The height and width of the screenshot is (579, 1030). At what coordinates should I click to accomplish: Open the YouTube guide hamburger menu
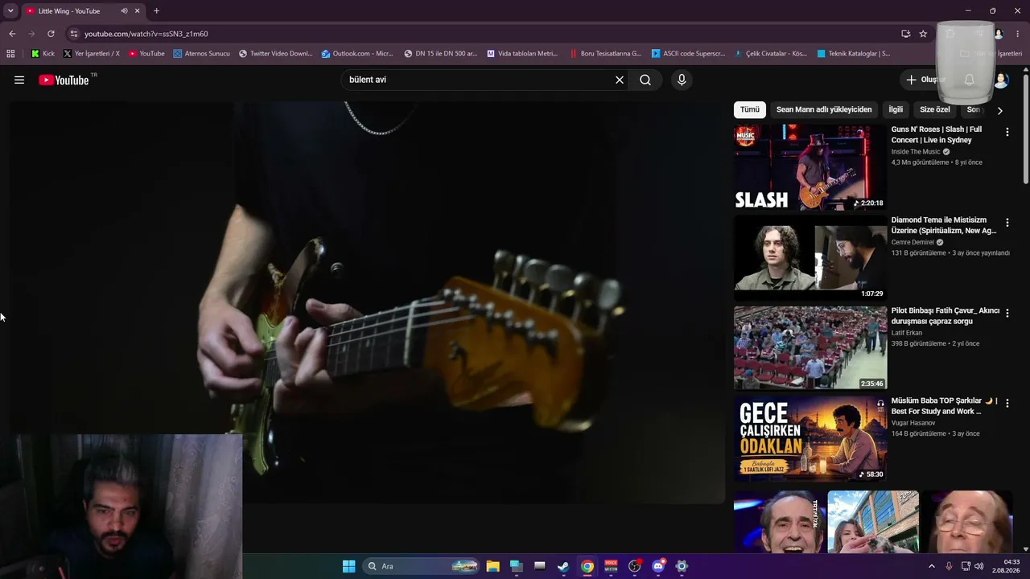pyautogui.click(x=19, y=80)
